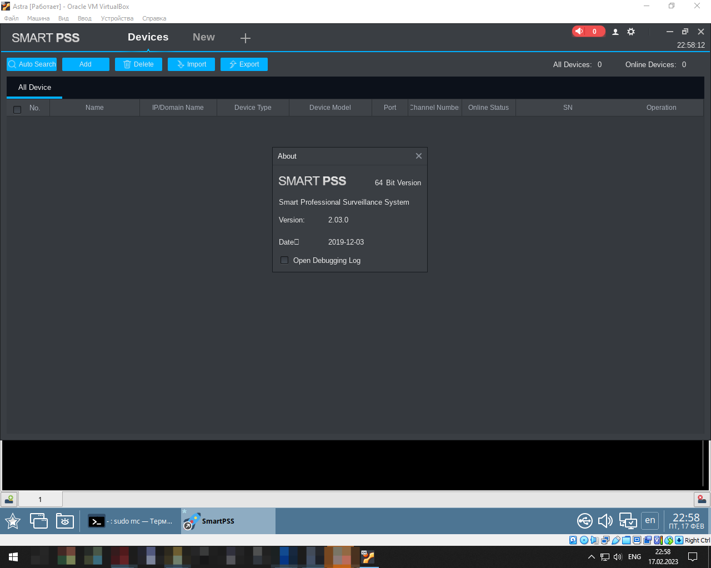
Task: Open the Astra file manager eye icon
Action: [65, 521]
